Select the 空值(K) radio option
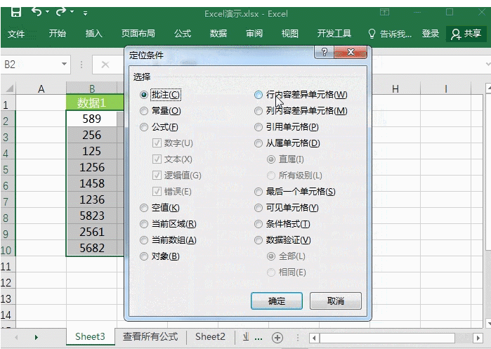This screenshot has width=491, height=349. pyautogui.click(x=144, y=208)
